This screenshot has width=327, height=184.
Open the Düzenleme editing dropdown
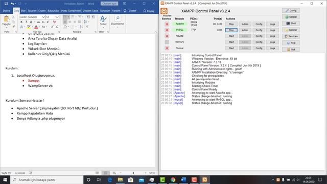point(118,21)
